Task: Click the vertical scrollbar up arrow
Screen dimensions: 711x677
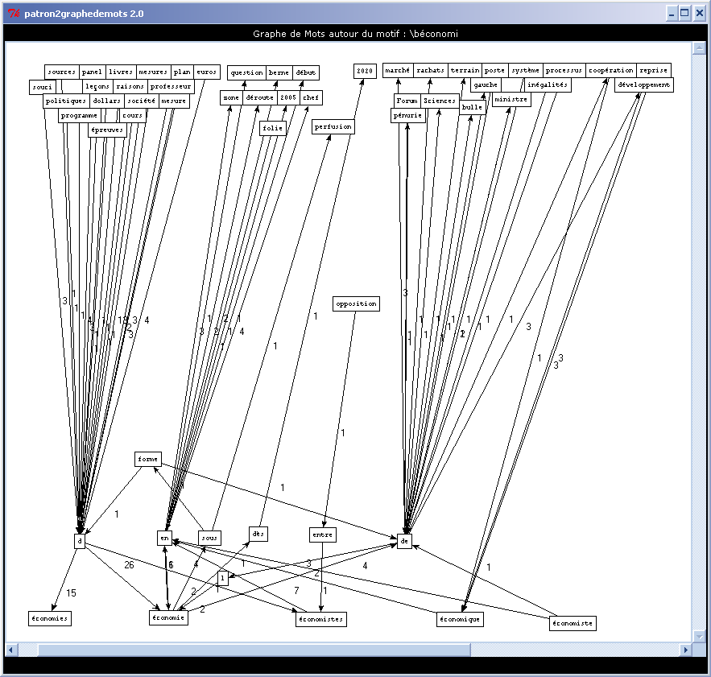Action: tap(699, 48)
